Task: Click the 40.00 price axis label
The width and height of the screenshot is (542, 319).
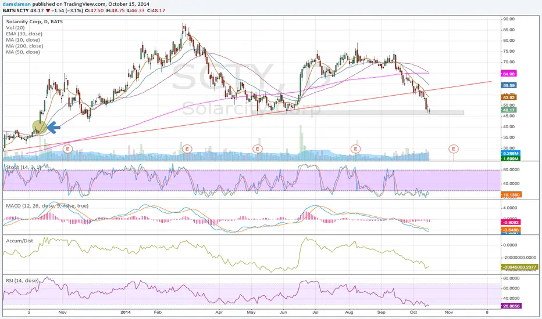Action: [509, 126]
